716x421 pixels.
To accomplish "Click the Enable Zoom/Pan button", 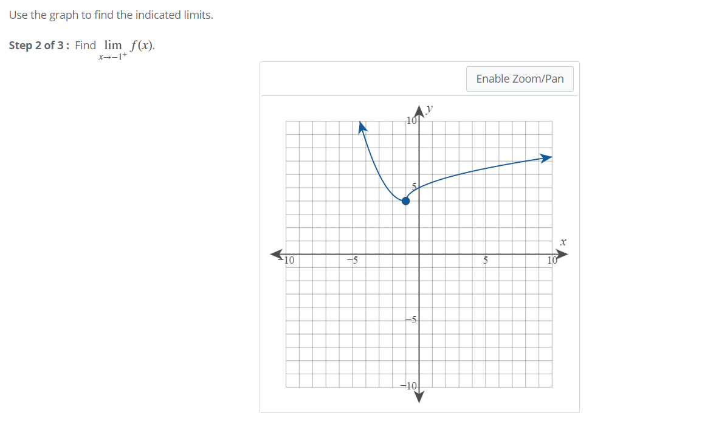I will 520,78.
